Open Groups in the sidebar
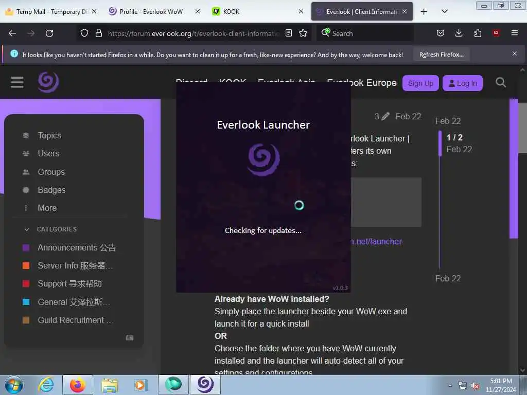 [51, 172]
